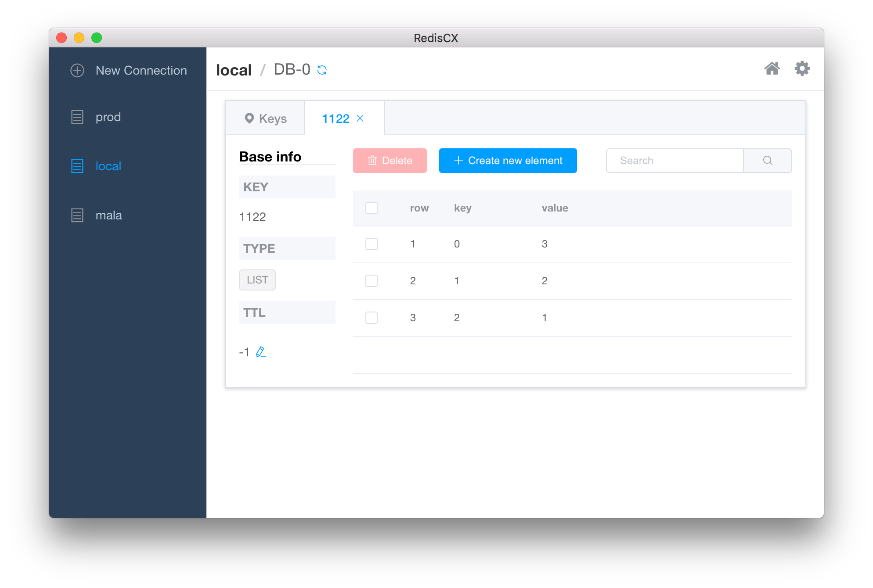Check the header select-all checkbox
The image size is (873, 588).
tap(372, 208)
